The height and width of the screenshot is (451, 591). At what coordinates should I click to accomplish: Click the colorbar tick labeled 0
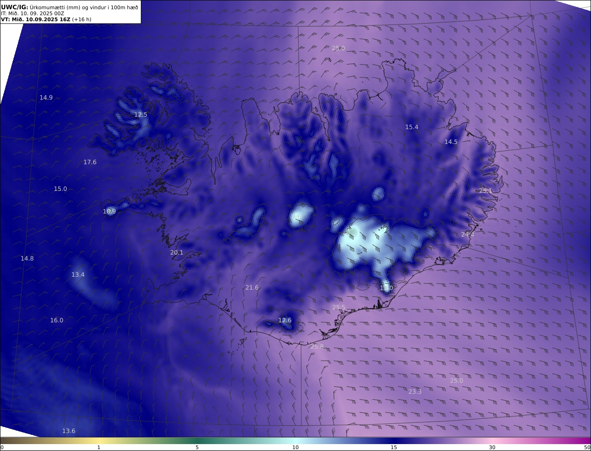coord(2,447)
